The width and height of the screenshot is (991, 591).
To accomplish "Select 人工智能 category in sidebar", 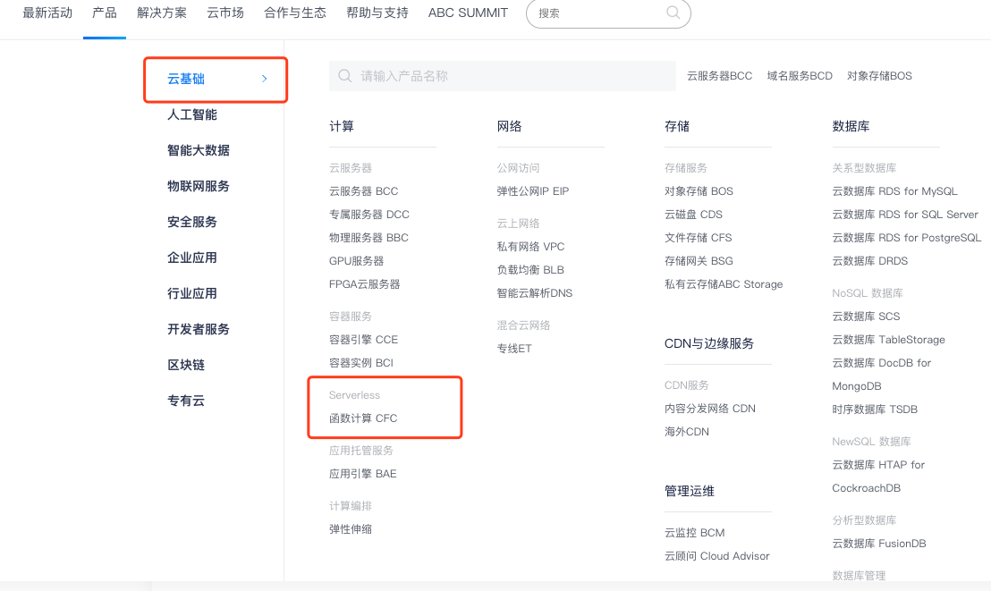I will (x=191, y=114).
